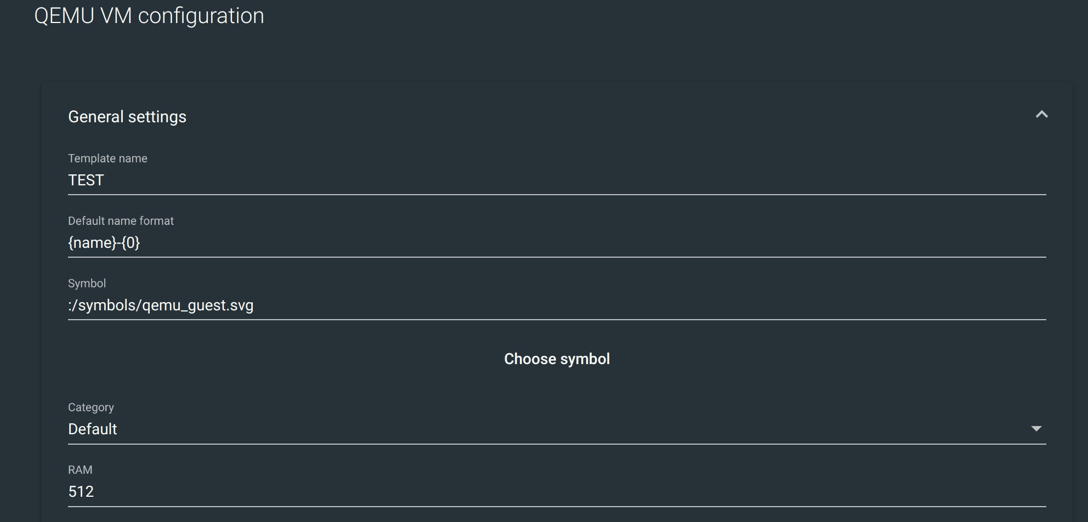Open the symbol picker via Choose symbol

[x=556, y=359]
